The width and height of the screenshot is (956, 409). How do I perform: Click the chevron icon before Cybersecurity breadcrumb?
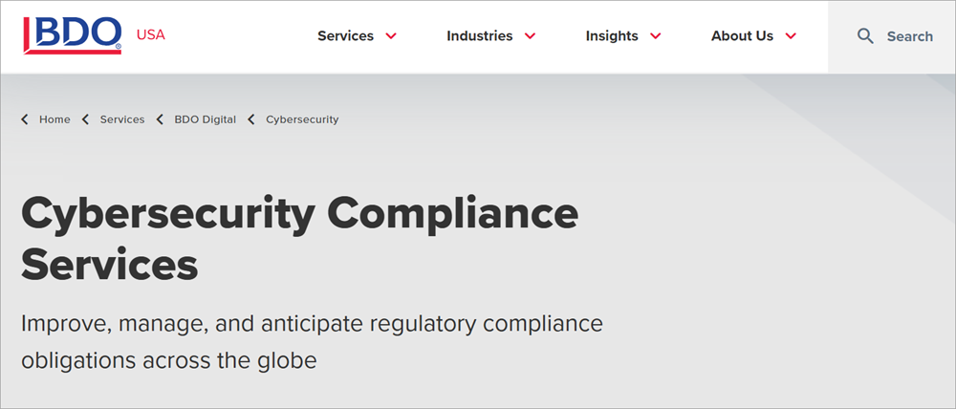(x=251, y=119)
